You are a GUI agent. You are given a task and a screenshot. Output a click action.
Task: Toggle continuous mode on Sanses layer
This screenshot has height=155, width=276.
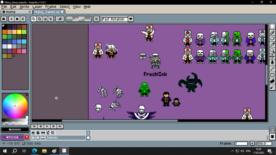[x=43, y=138]
